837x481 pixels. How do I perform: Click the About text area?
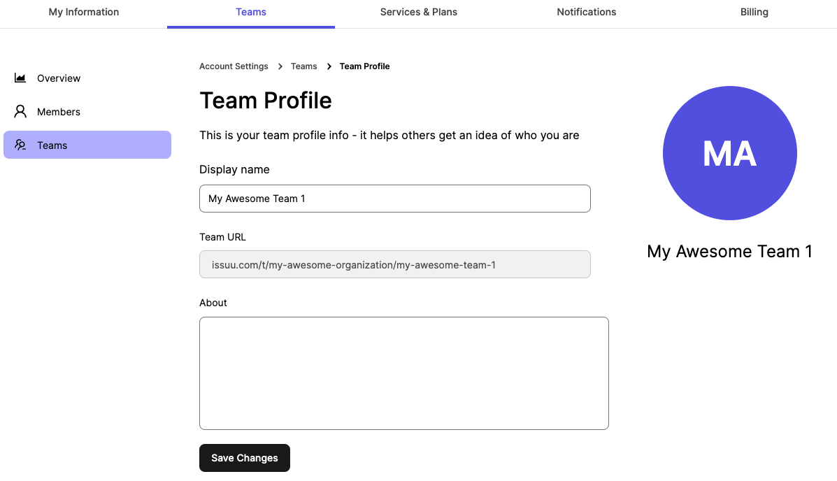[403, 373]
